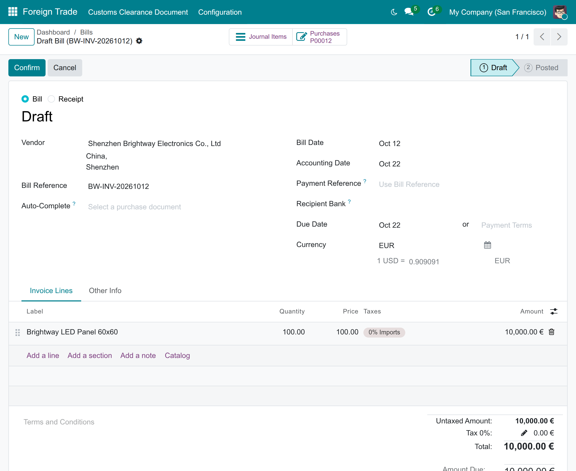Viewport: 576px width, 471px height.
Task: Go to Bills breadcrumb
Action: [x=86, y=32]
